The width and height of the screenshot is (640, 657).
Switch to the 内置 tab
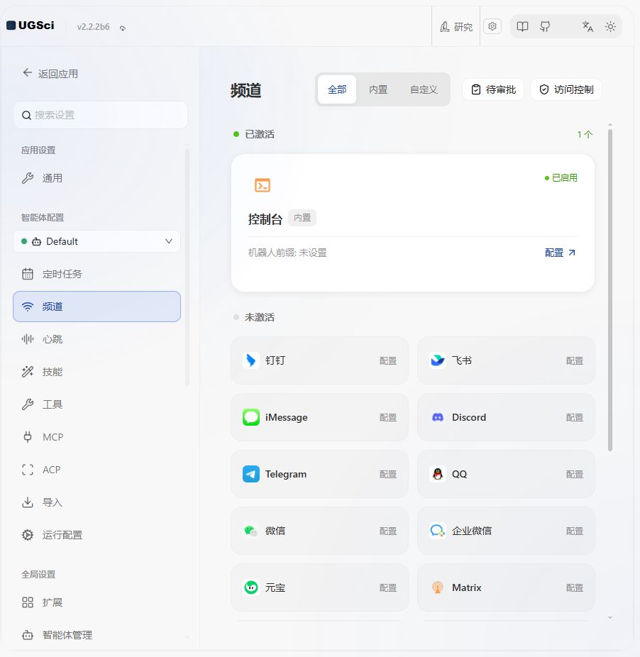(378, 89)
